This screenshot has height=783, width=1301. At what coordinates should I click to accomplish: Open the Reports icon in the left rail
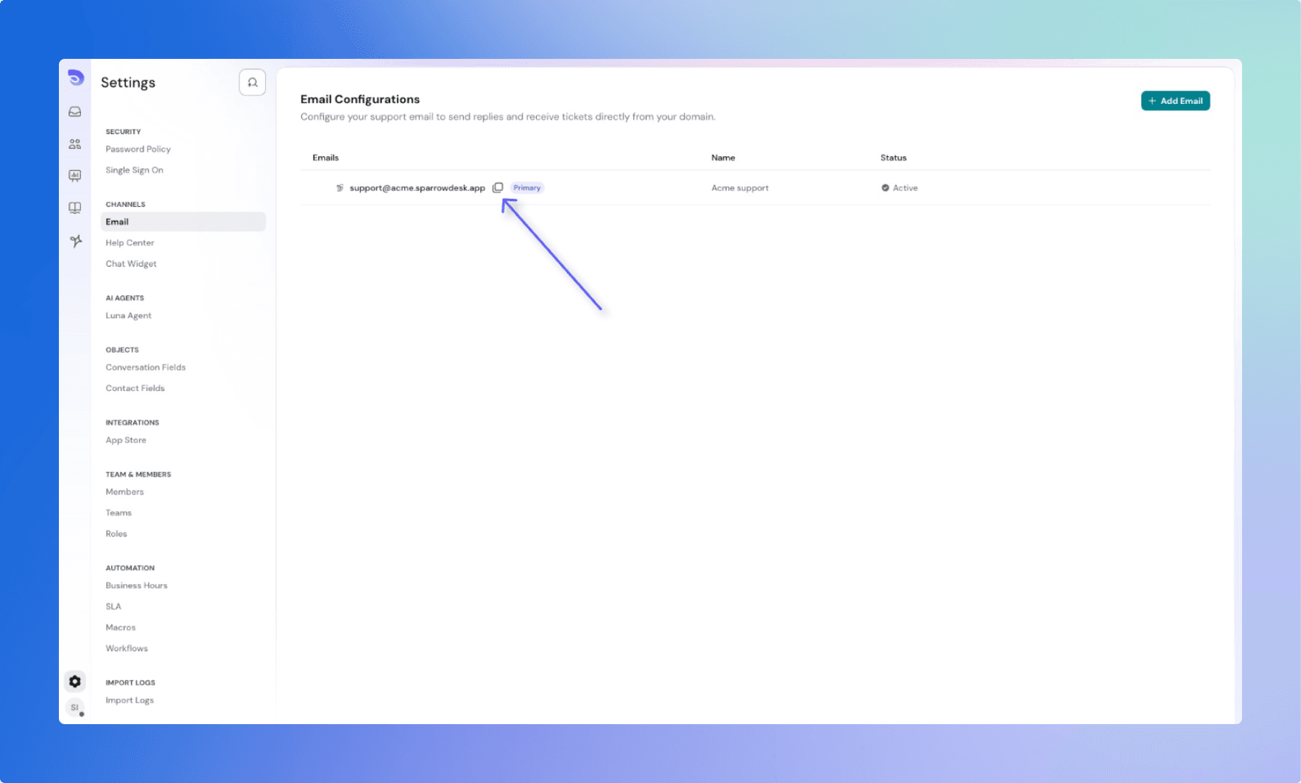pyautogui.click(x=74, y=175)
